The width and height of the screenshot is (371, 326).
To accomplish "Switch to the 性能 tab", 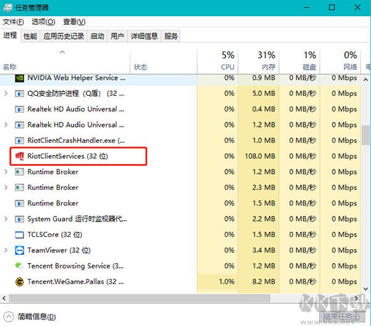I will tap(30, 36).
